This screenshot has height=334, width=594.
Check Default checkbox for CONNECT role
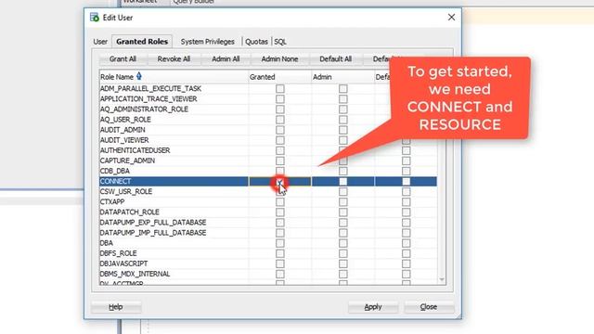(407, 182)
